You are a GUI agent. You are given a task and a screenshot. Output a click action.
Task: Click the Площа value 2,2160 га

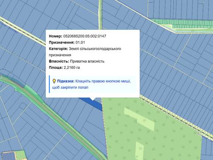(x=72, y=68)
